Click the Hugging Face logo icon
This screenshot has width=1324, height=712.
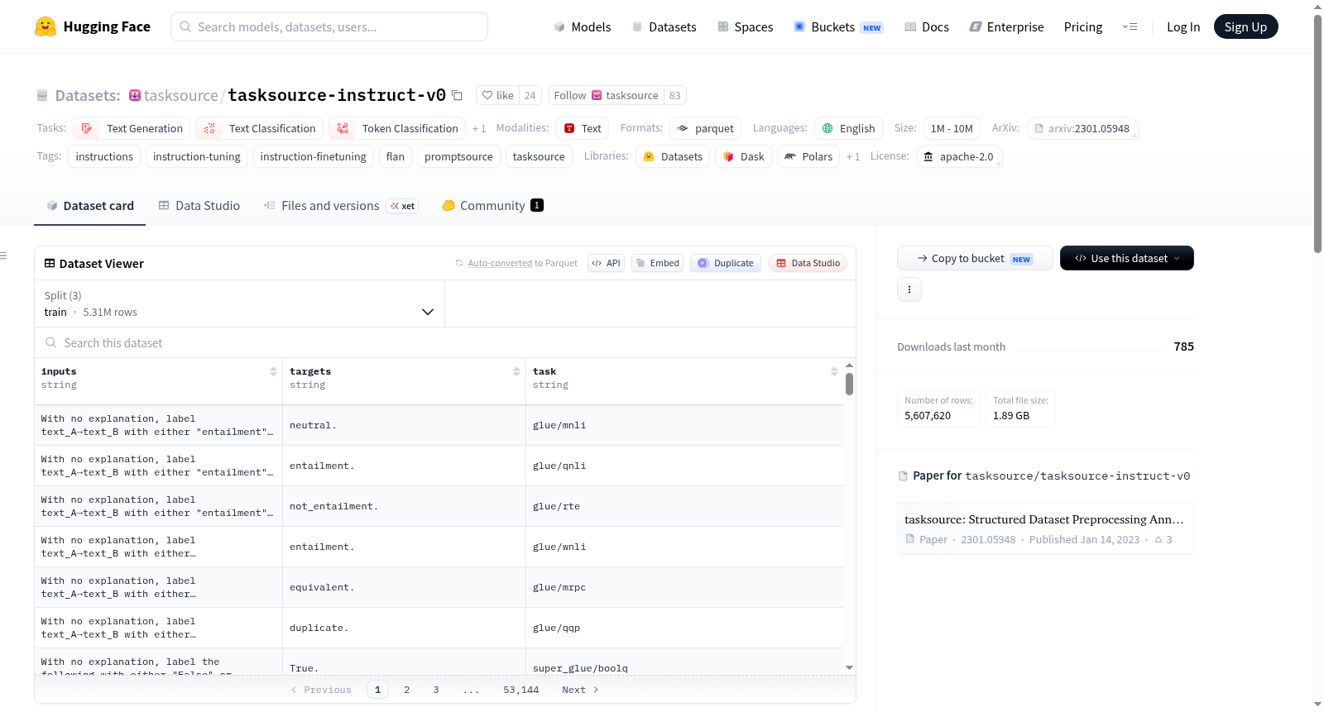point(46,26)
